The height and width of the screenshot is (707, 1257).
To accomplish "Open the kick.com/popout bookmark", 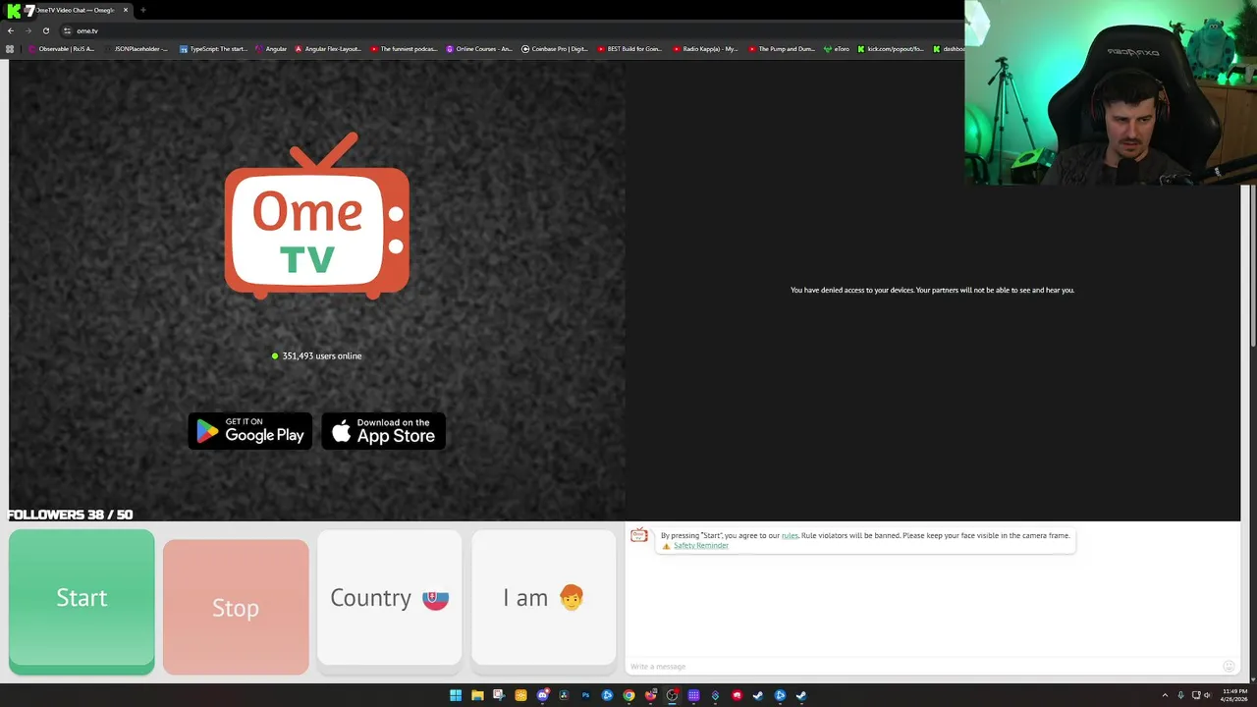I will point(891,48).
